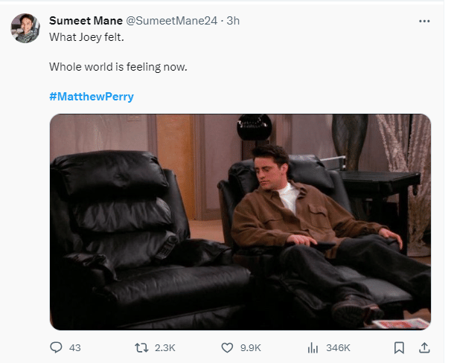The width and height of the screenshot is (454, 363).
Task: Click the 346K views count
Action: click(338, 347)
